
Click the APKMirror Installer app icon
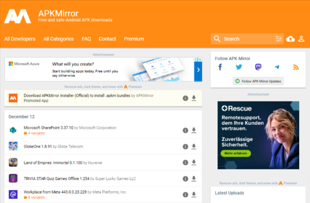pos(13,98)
